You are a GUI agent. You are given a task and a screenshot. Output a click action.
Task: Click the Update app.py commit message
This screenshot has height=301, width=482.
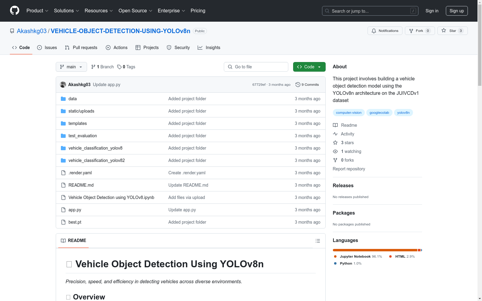pos(107,85)
